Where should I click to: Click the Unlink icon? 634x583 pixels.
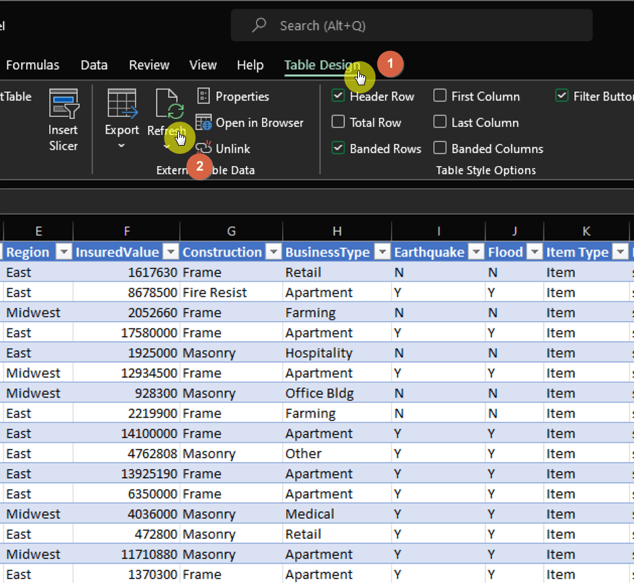[x=203, y=148]
